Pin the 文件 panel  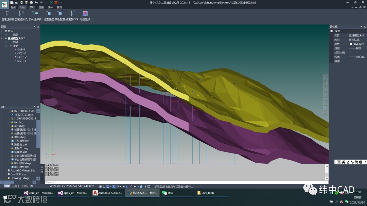pyautogui.click(x=34, y=107)
